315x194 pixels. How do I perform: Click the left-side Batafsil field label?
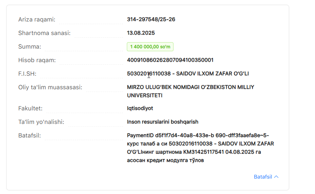[x=29, y=135]
